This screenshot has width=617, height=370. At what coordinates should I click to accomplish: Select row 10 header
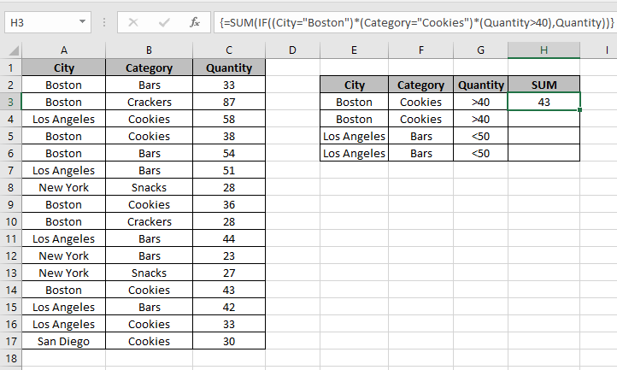10,221
